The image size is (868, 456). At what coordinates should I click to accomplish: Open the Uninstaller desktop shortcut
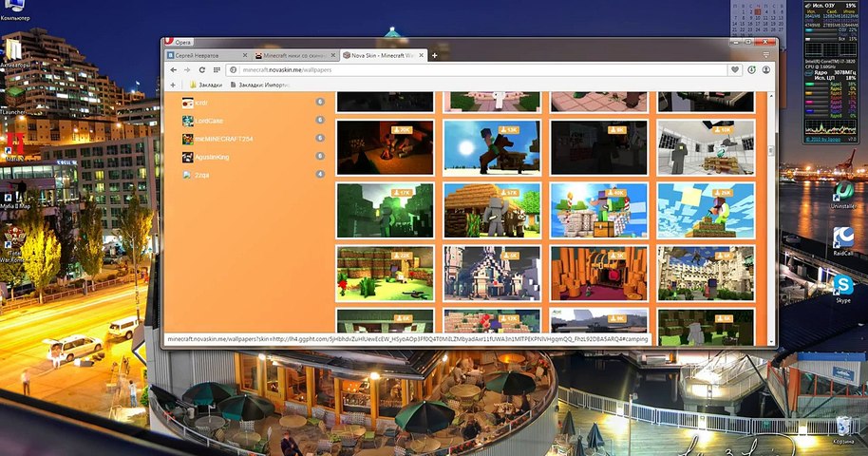click(844, 194)
